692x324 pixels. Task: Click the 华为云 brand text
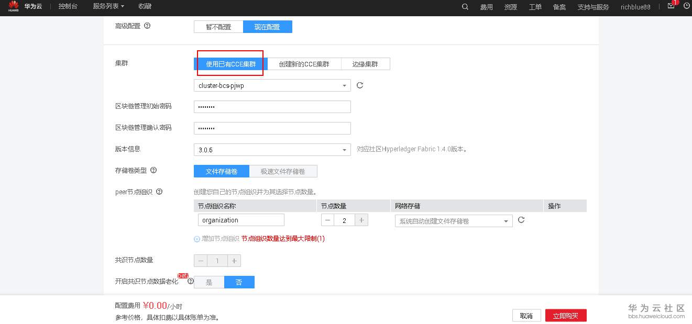click(x=33, y=6)
